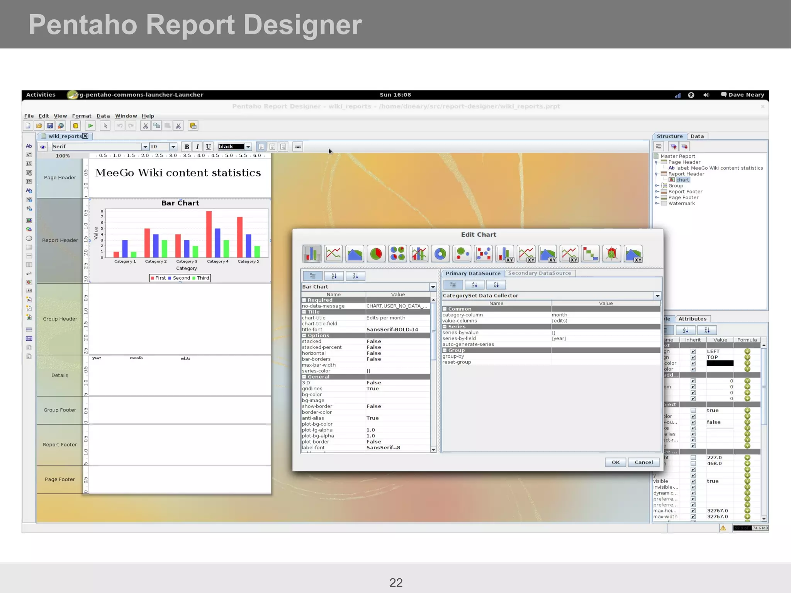Select the chart item in structure tree

click(x=682, y=180)
